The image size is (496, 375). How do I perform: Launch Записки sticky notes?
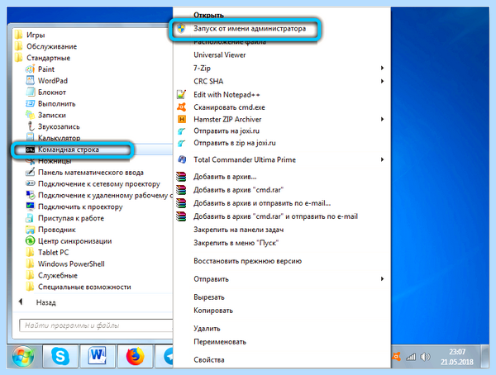(x=45, y=115)
